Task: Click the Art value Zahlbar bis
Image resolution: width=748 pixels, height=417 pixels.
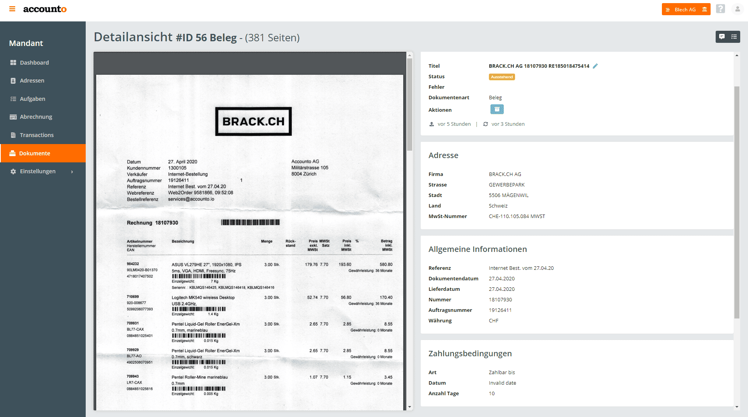Action: coord(502,373)
